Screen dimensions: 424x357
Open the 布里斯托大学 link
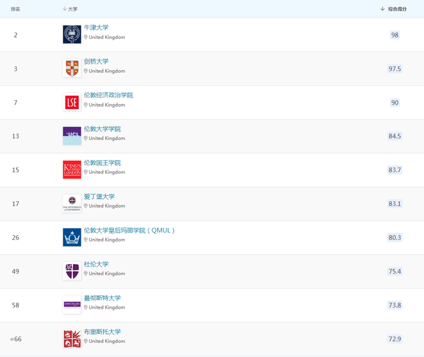(x=102, y=332)
